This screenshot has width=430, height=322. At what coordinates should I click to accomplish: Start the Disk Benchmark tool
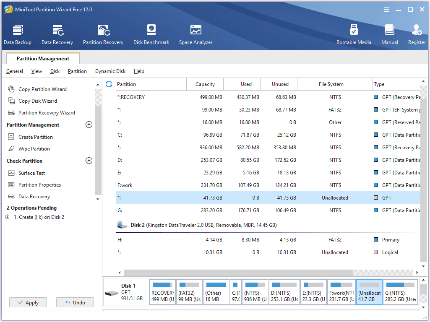click(151, 34)
